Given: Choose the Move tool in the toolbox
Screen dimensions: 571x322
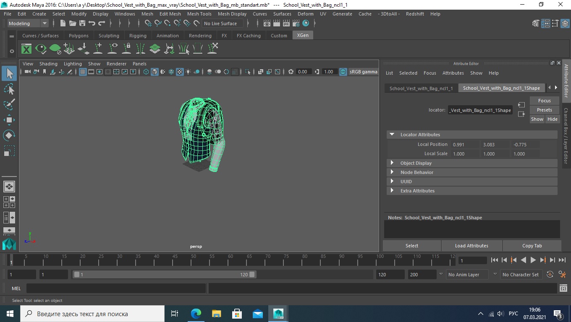Looking at the screenshot, I should coord(9,120).
